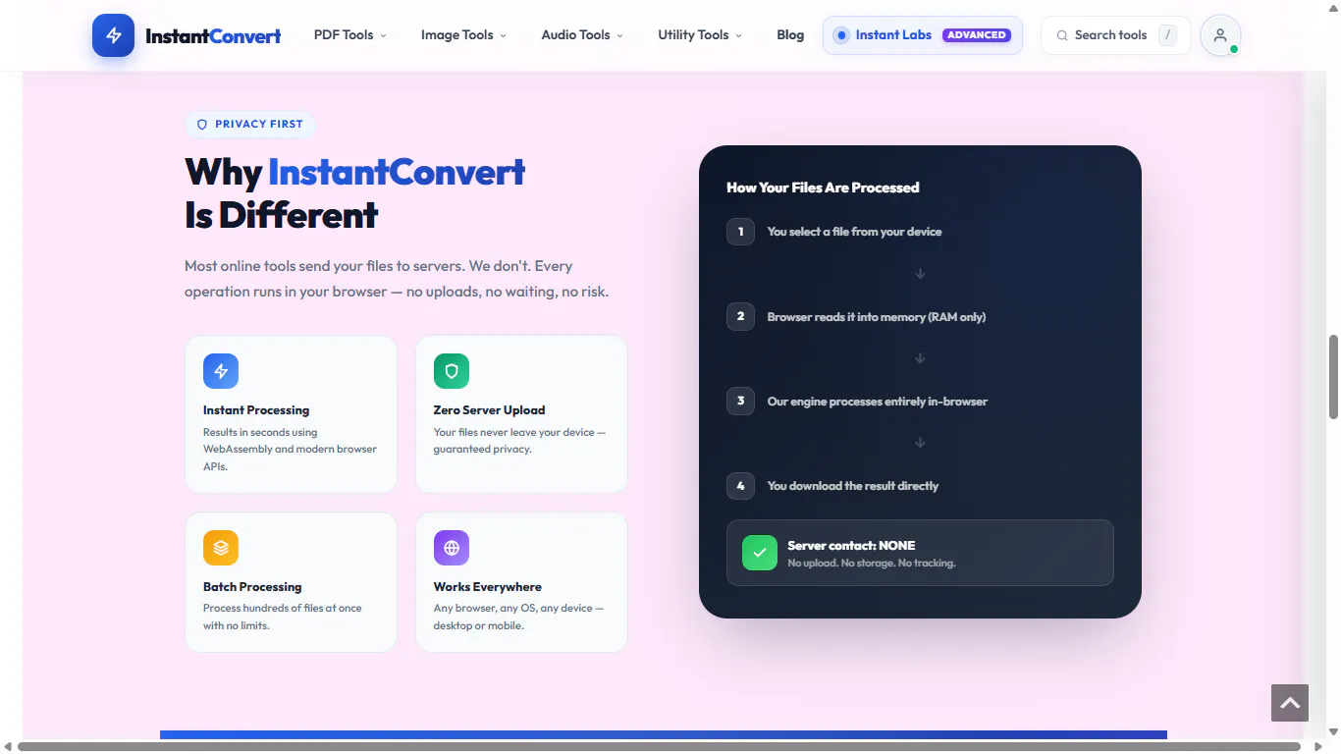
Task: Click the 'Works Everywhere' card title
Action: (488, 587)
